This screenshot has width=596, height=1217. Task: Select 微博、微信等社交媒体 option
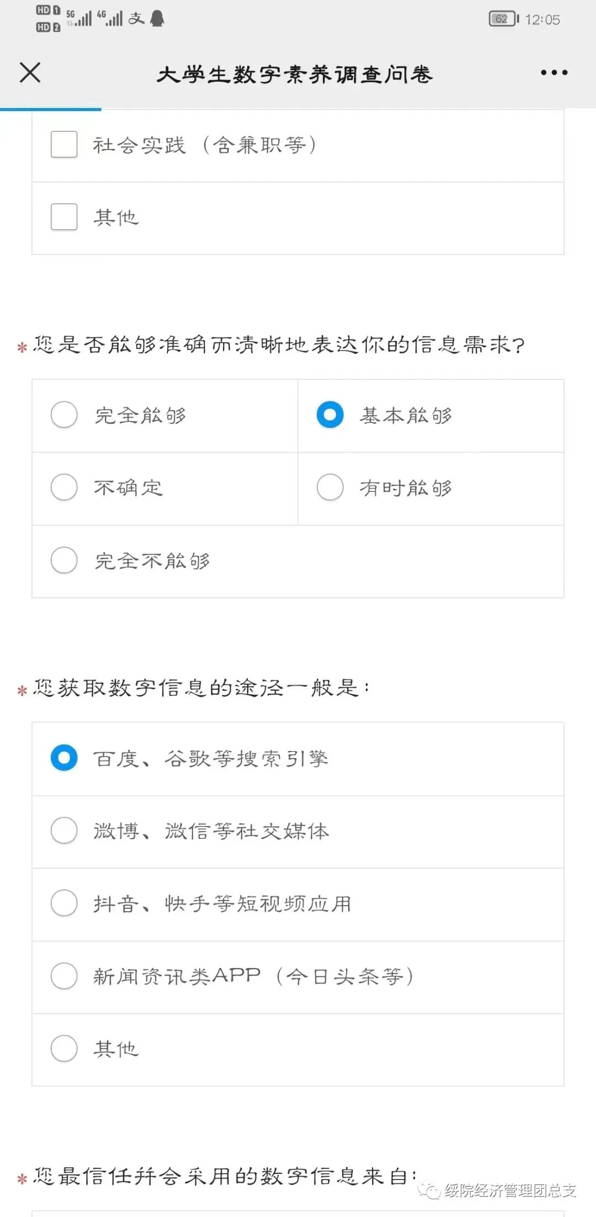[64, 831]
